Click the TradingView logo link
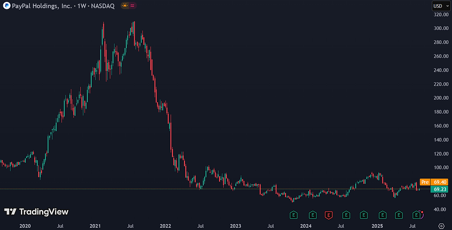The height and width of the screenshot is (230, 452). click(x=36, y=212)
